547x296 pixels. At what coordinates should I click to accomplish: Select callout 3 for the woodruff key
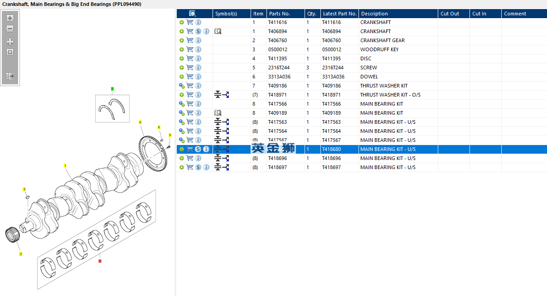(24, 189)
